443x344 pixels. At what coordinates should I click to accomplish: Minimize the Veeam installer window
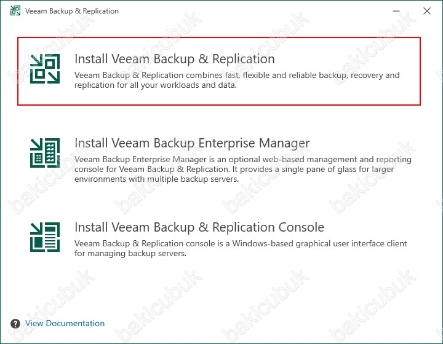396,11
